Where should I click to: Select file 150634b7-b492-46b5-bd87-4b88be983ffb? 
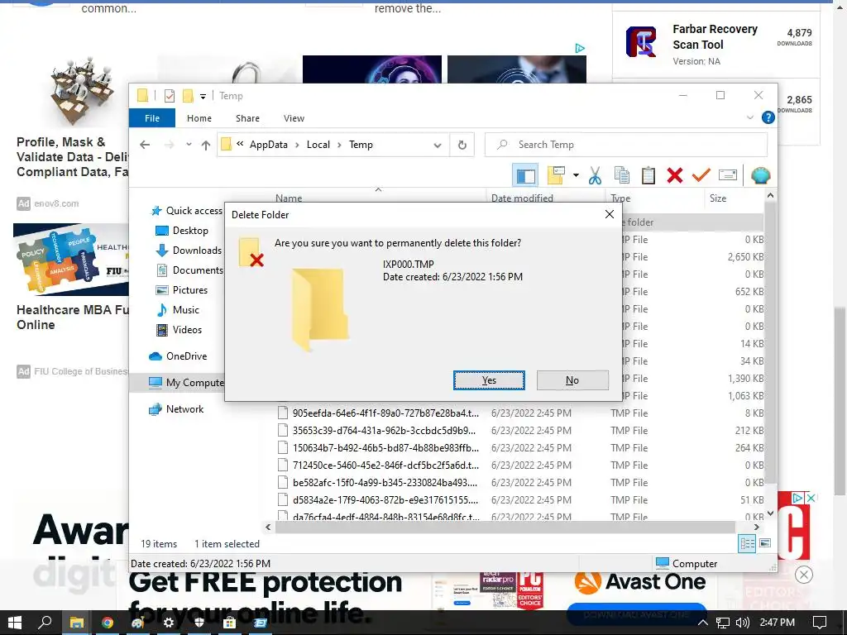(385, 447)
